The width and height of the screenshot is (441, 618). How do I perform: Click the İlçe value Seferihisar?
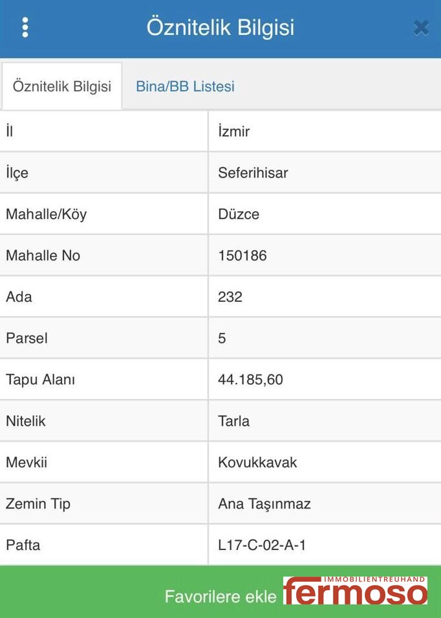pos(253,173)
